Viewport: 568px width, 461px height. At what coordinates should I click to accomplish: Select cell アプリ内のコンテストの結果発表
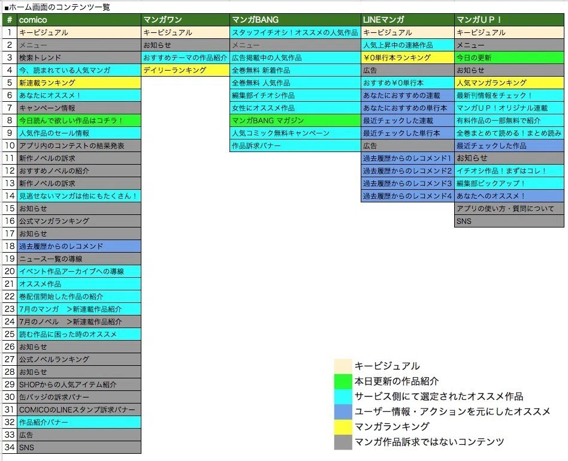[x=79, y=145]
